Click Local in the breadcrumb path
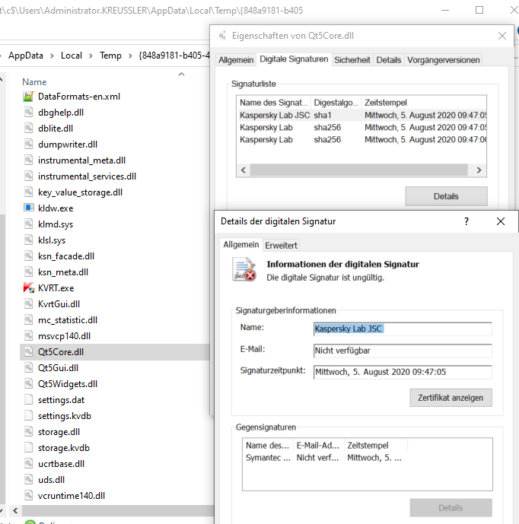The image size is (519, 524). coord(72,56)
